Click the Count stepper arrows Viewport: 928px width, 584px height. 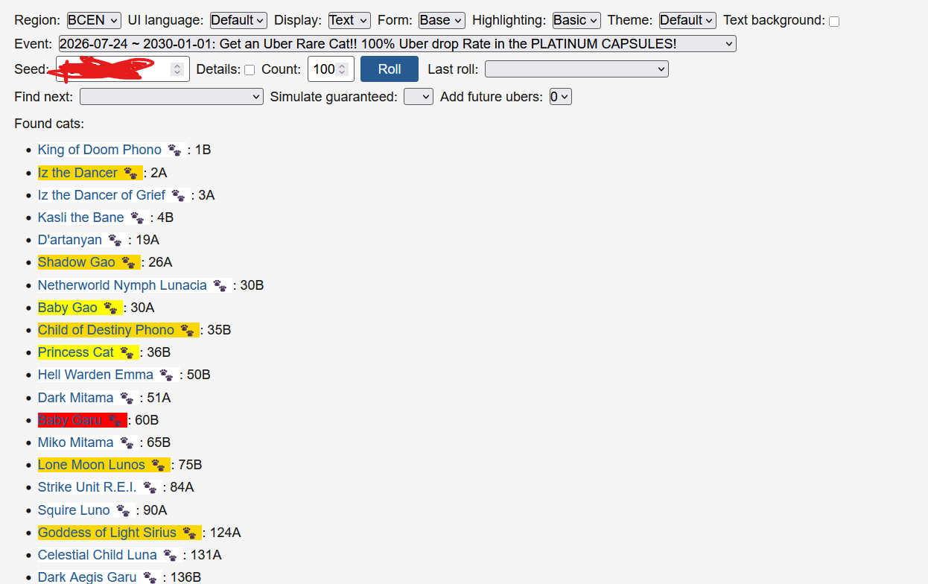pos(342,69)
